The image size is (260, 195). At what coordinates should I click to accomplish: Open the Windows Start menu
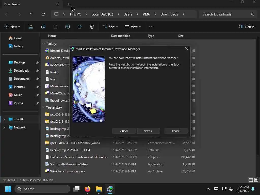[x=8, y=189]
